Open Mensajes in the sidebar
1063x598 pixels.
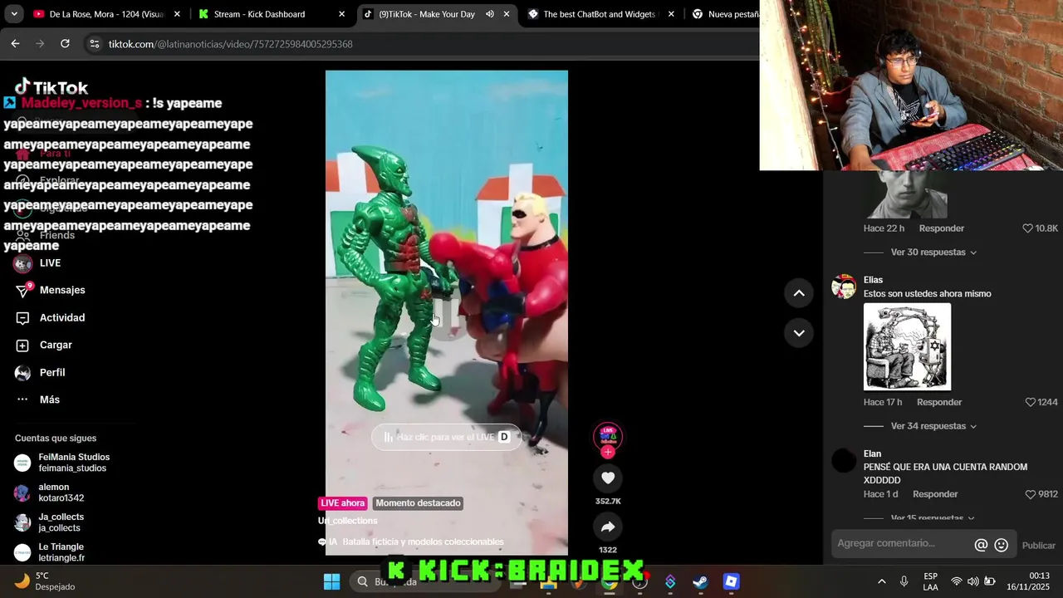click(51, 290)
